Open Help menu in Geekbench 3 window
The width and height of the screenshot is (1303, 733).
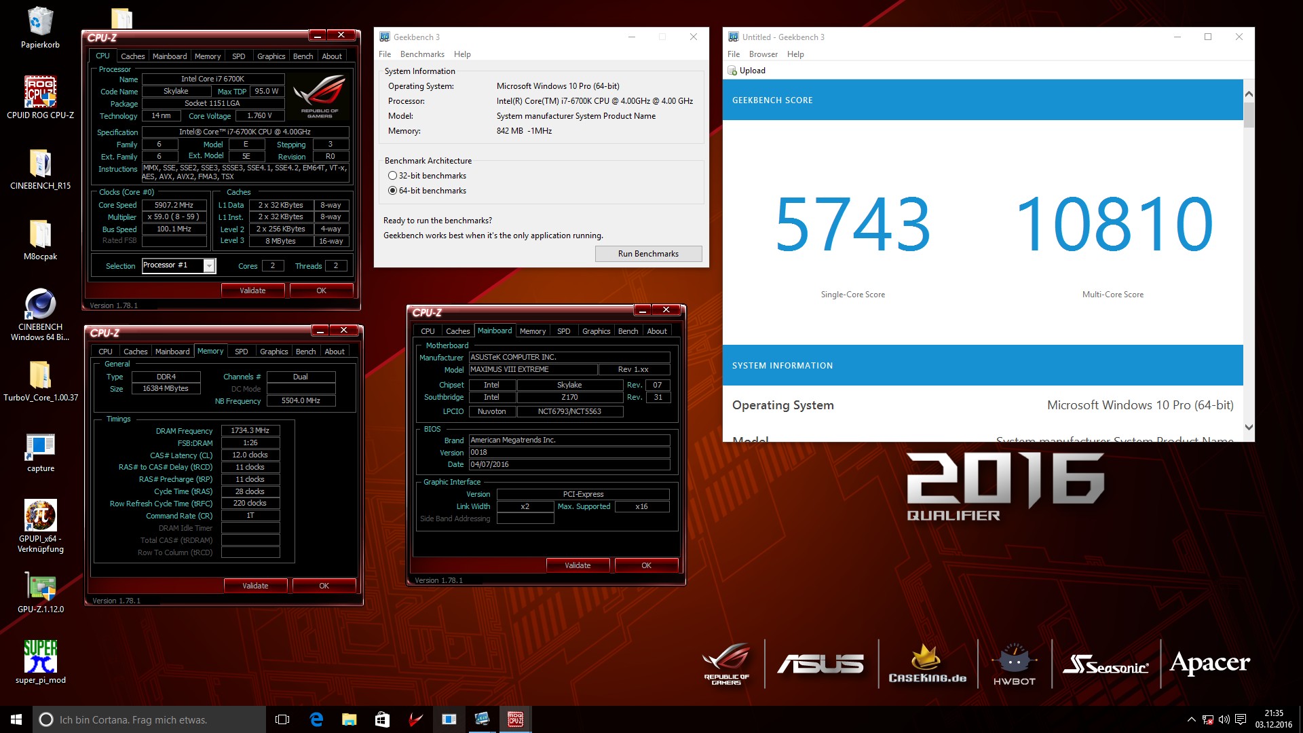[x=462, y=54]
